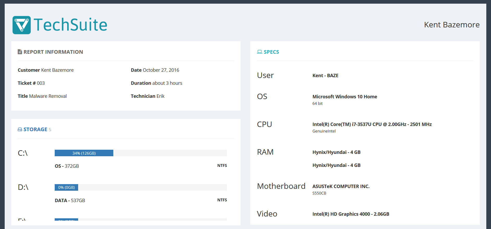The height and width of the screenshot is (229, 491).
Task: Select Microsoft Windows 10 Home text
Action: pos(345,97)
